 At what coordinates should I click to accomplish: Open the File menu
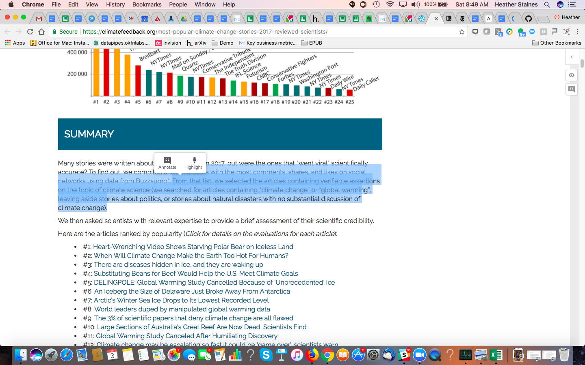pyautogui.click(x=56, y=4)
